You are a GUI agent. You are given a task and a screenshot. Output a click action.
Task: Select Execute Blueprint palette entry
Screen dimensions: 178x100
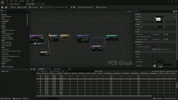(x=6, y=16)
